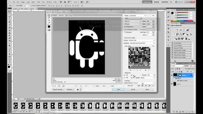Open the Preview Monitor Color dropdown

(x=142, y=40)
